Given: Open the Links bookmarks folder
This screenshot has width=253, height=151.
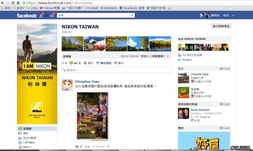Looking at the screenshot, I should pos(32,8).
